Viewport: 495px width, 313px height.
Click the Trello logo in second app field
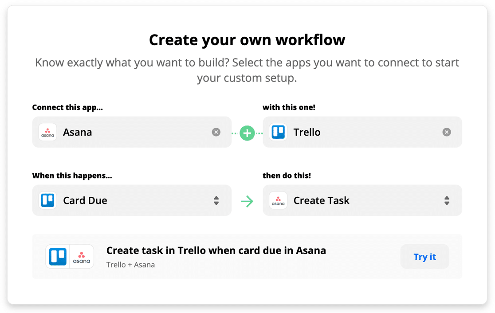tap(278, 132)
